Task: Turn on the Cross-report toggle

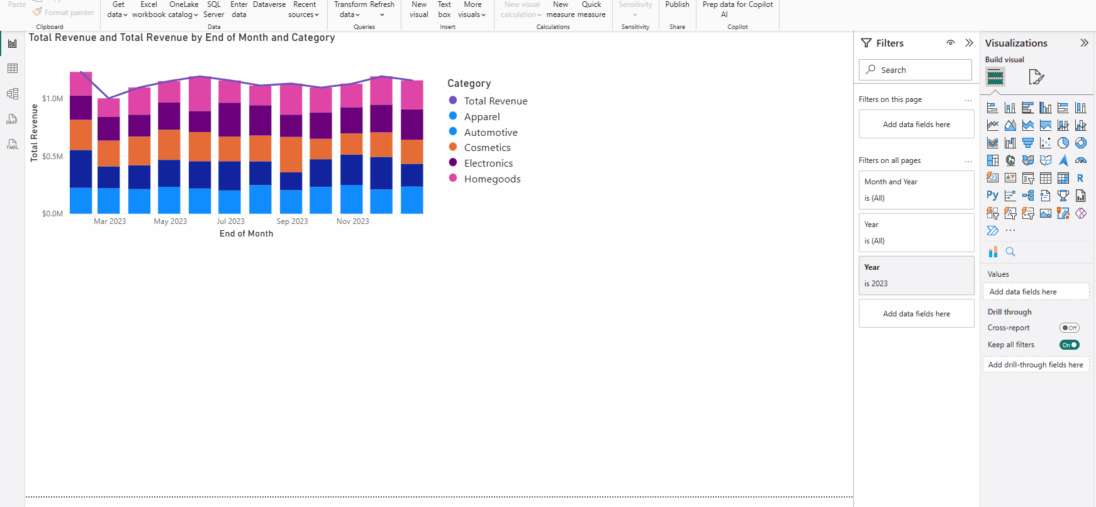Action: click(x=1070, y=328)
